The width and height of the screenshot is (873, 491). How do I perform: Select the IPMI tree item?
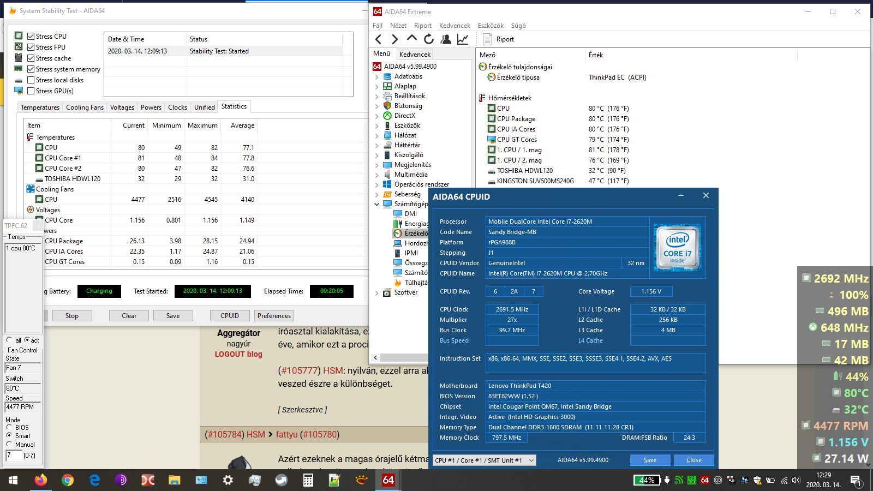pos(411,253)
